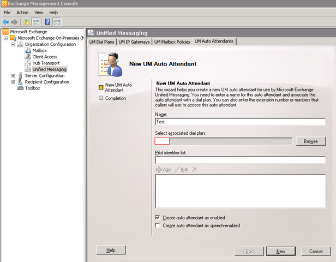Click the Microsoft Exchange root node icon
Image resolution: width=336 pixels, height=262 pixels.
[x=5, y=32]
